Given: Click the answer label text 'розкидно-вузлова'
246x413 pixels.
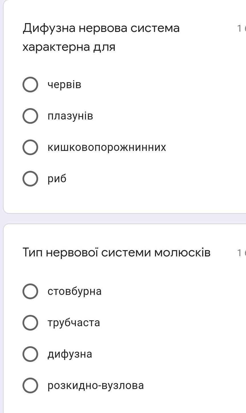Looking at the screenshot, I should pos(96,385).
